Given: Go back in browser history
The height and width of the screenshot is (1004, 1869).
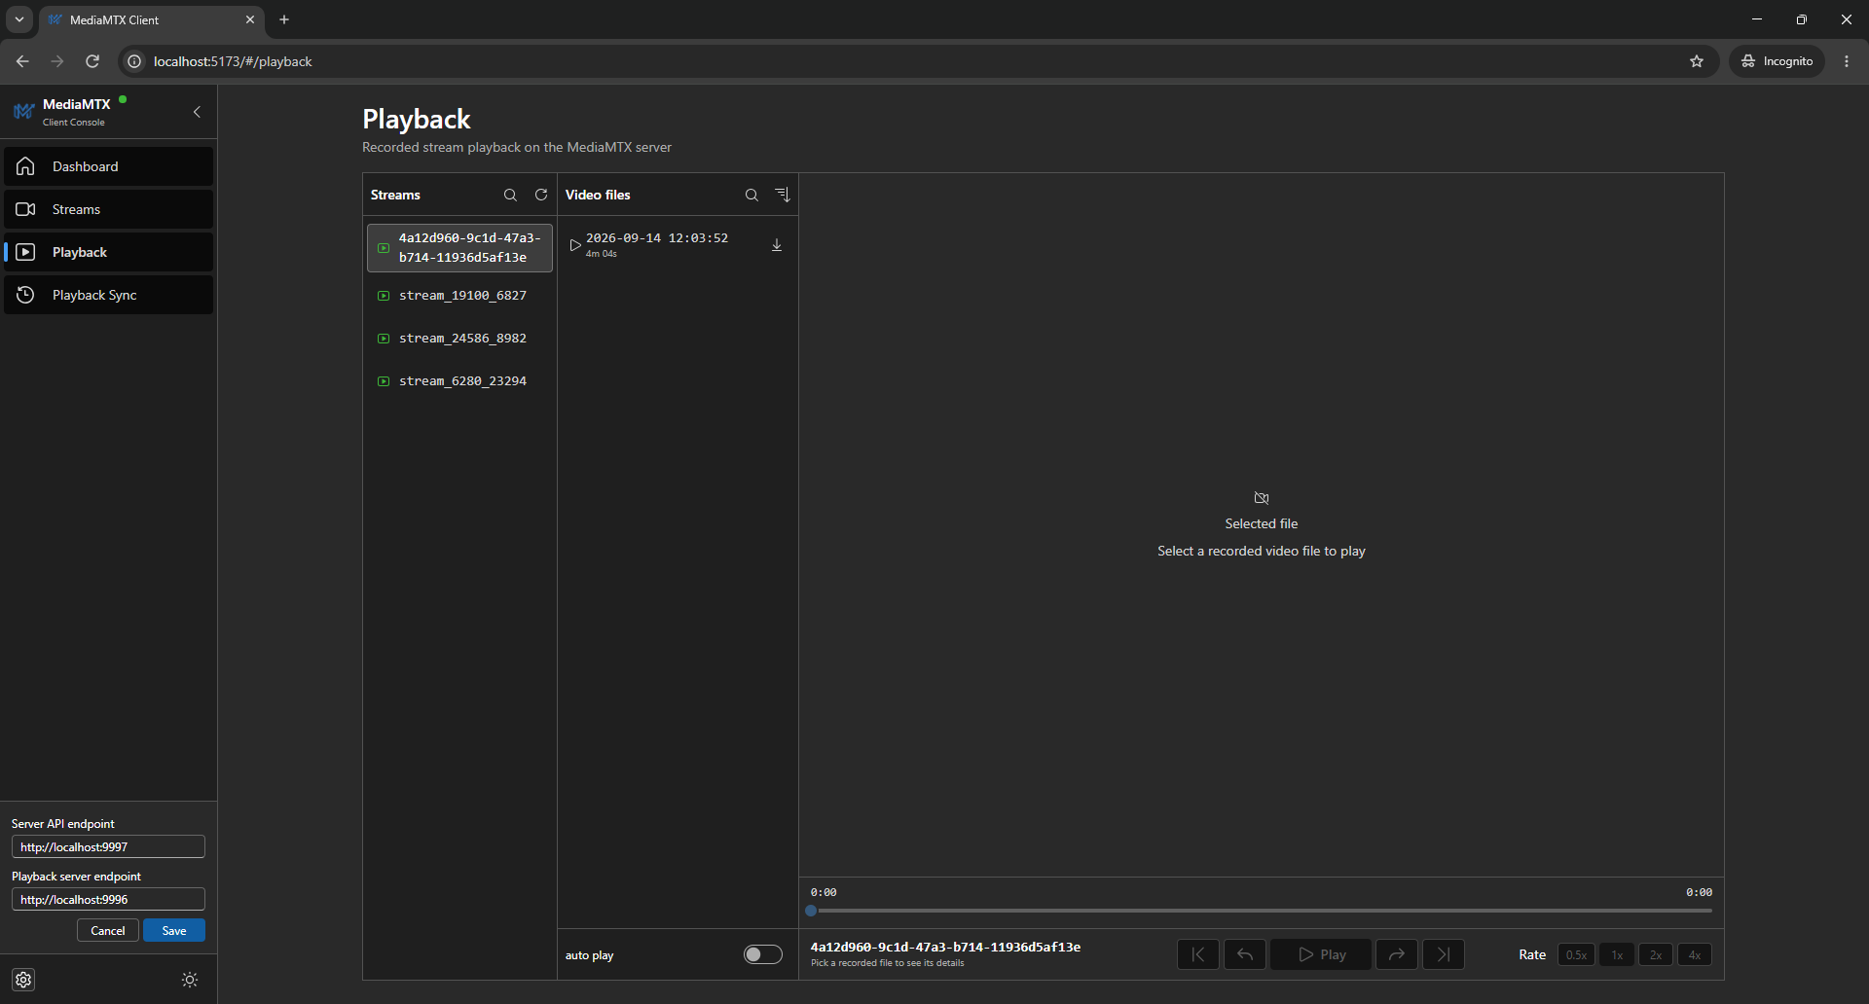Looking at the screenshot, I should (x=22, y=61).
